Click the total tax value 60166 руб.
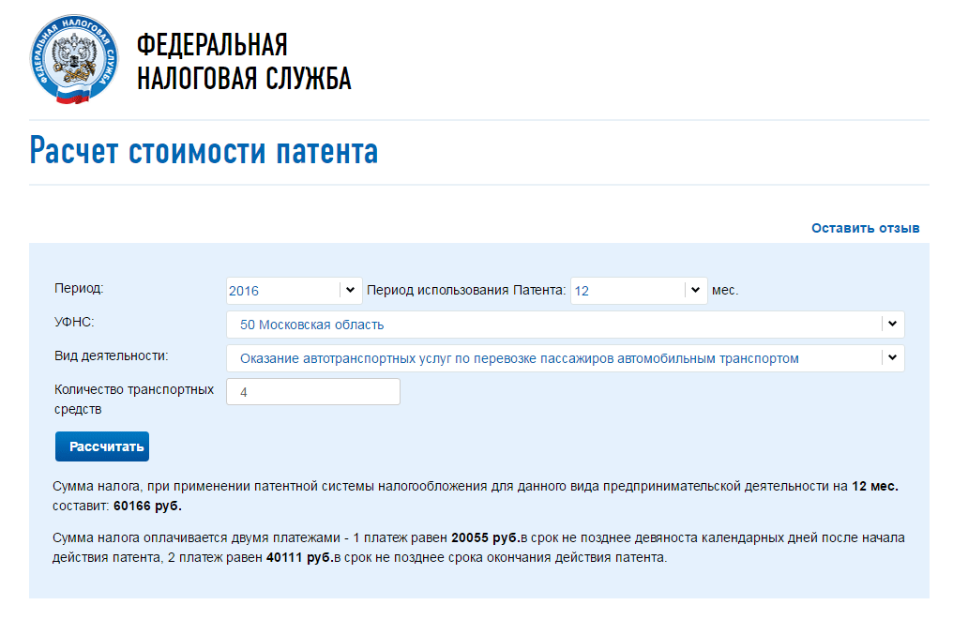The image size is (953, 620). click(x=147, y=506)
